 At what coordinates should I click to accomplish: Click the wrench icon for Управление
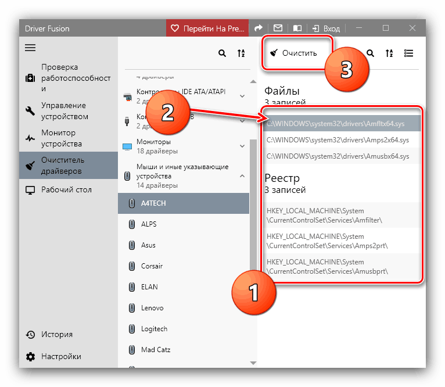[x=30, y=111]
